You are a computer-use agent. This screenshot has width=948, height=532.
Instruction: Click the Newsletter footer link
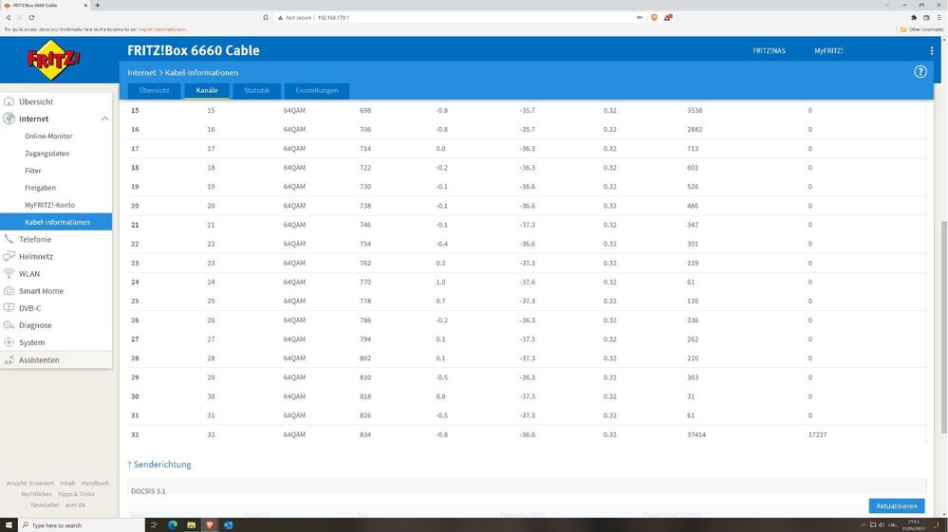click(46, 504)
